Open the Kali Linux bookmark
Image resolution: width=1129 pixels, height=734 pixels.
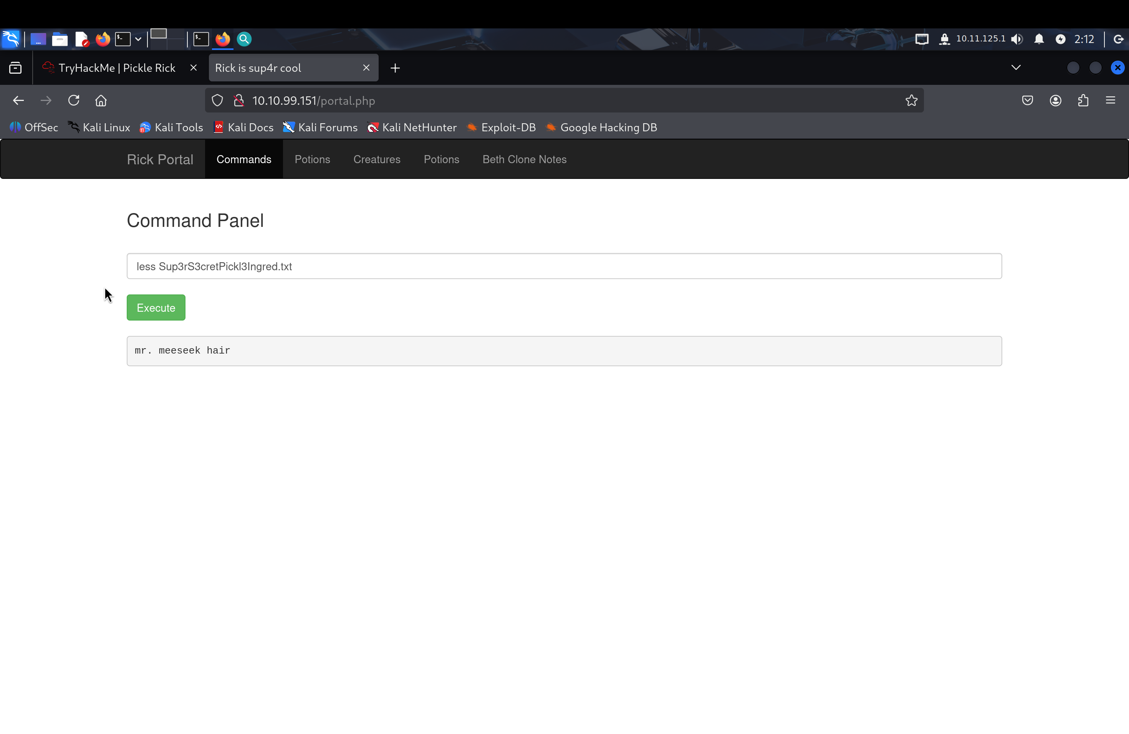99,127
